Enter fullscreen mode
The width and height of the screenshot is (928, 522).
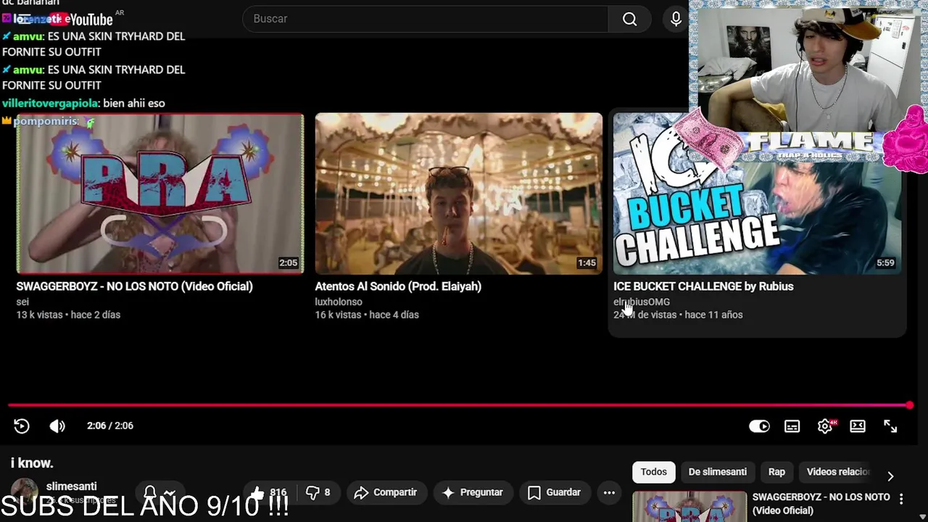point(890,426)
